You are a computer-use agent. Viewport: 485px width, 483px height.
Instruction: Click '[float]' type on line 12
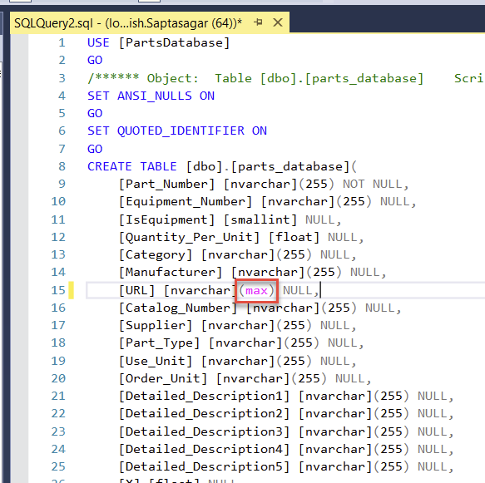294,237
